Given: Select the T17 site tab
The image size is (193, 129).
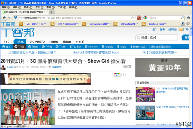Looking at the screenshot, I should [6, 42].
